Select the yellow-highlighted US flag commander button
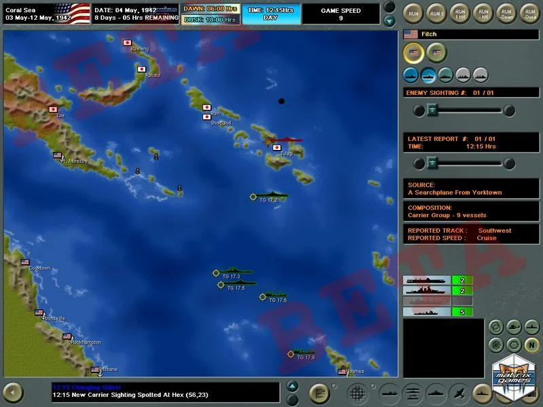This screenshot has height=407, width=543. pos(413,52)
